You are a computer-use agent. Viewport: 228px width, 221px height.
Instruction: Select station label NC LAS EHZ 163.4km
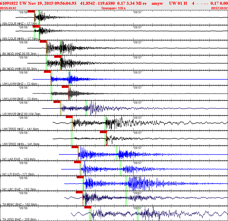click(19, 159)
